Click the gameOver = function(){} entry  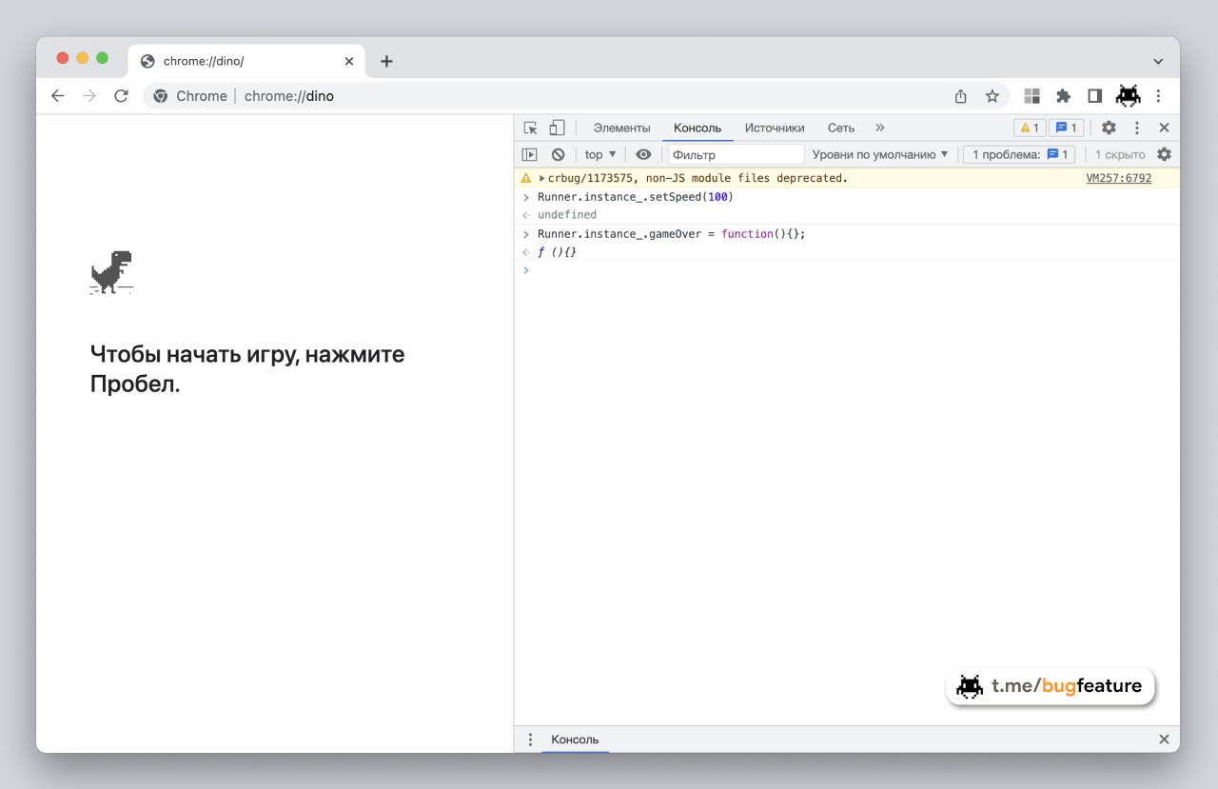click(x=672, y=233)
